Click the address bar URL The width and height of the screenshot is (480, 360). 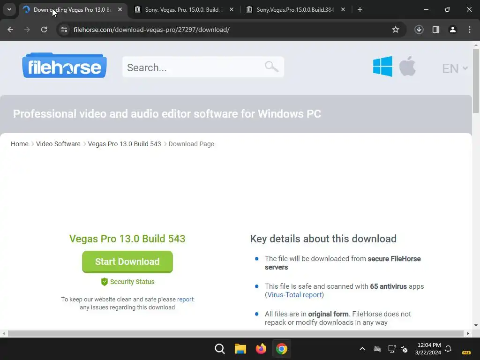151,30
